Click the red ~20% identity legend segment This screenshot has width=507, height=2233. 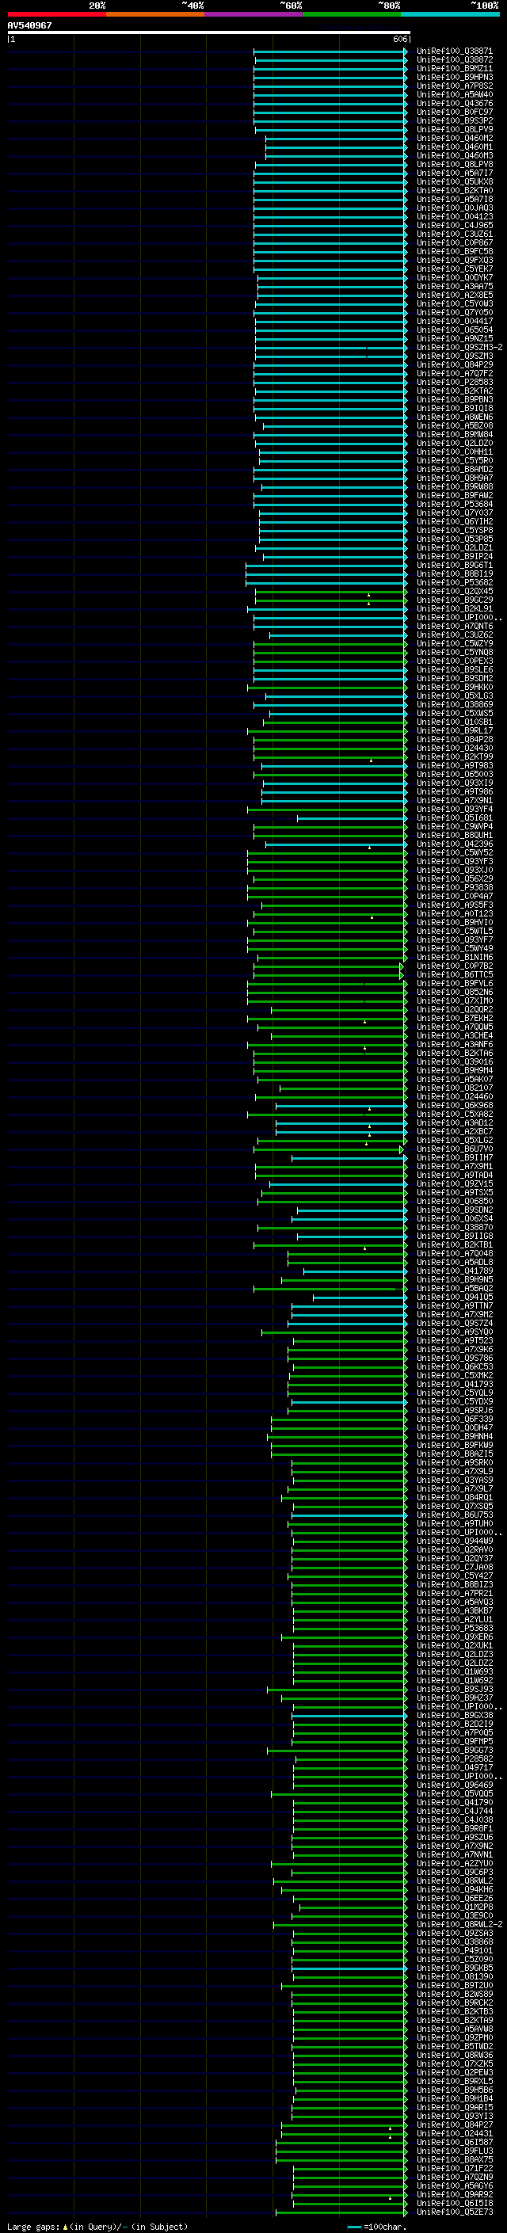[x=56, y=14]
